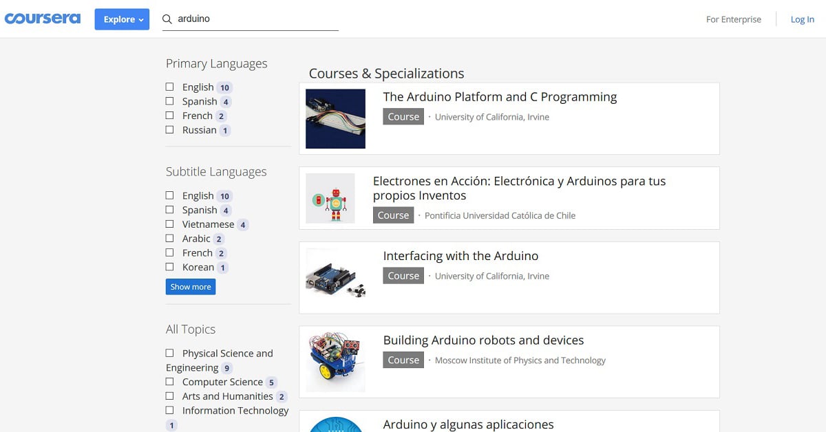Check English under Primary Languages
The height and width of the screenshot is (432, 826).
169,87
